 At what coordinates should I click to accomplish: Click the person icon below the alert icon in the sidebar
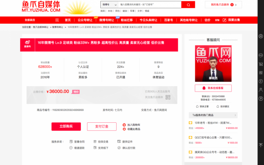click(260, 90)
